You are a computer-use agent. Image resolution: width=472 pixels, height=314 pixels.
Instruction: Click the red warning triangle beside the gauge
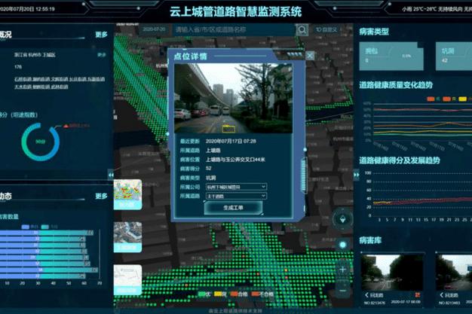66,126
